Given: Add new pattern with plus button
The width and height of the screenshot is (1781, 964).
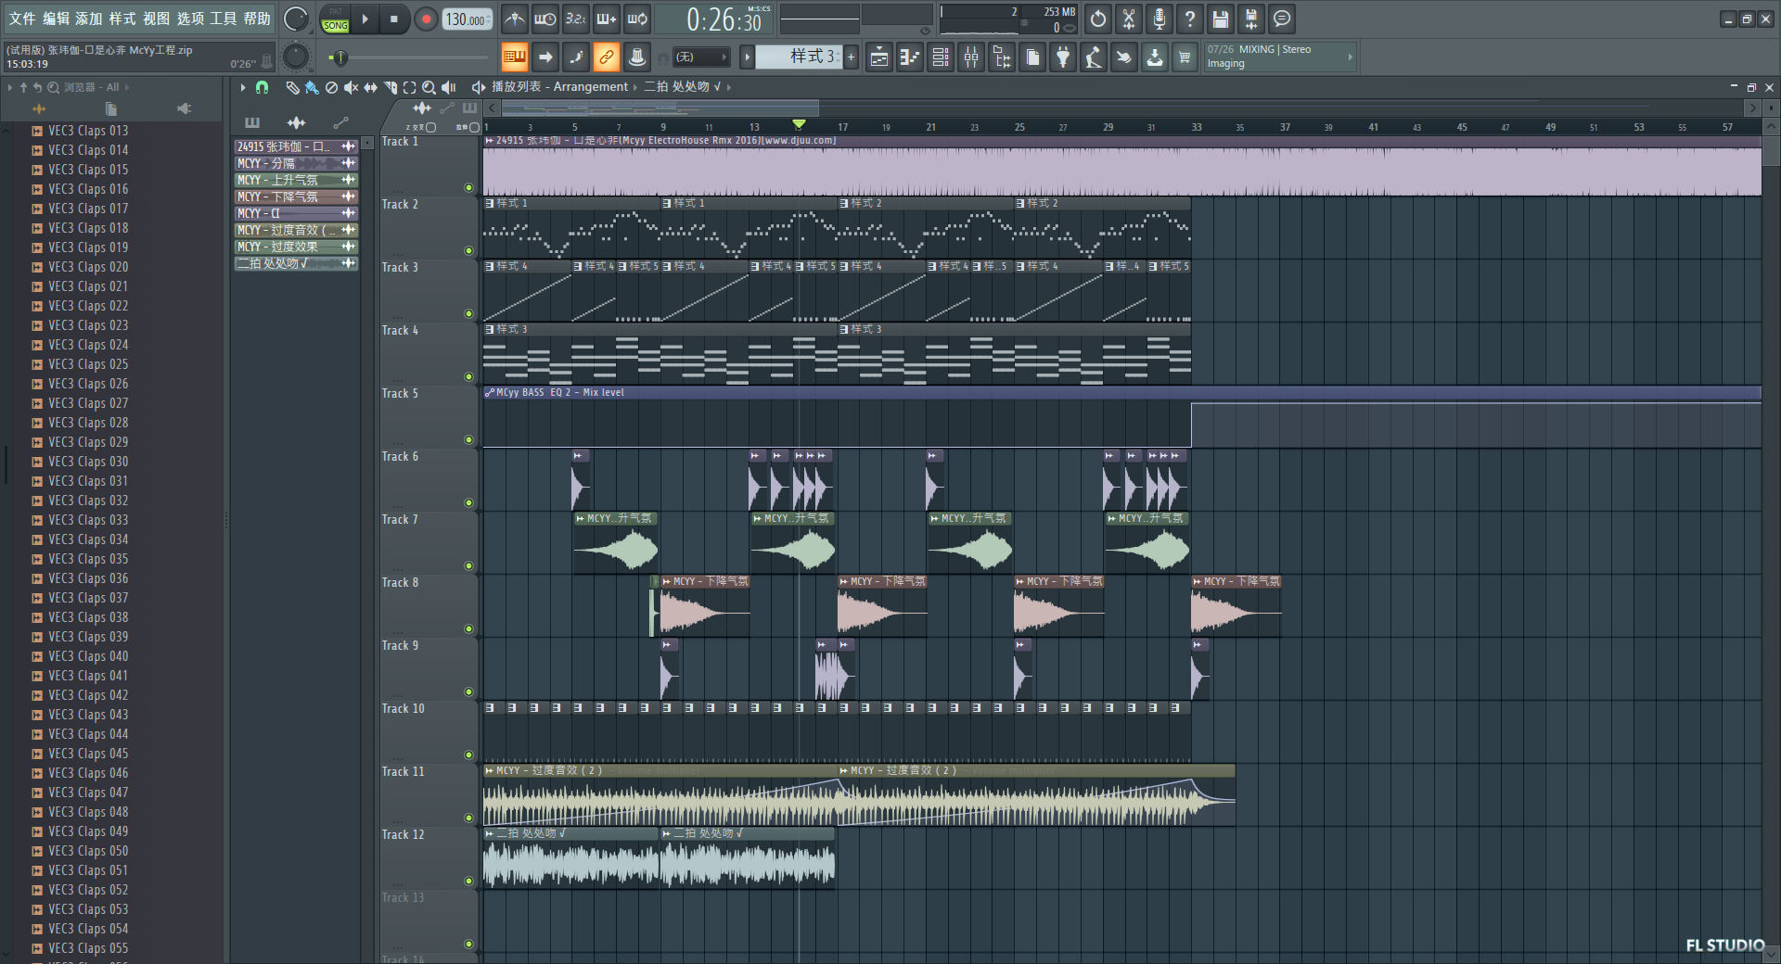Looking at the screenshot, I should click(851, 57).
